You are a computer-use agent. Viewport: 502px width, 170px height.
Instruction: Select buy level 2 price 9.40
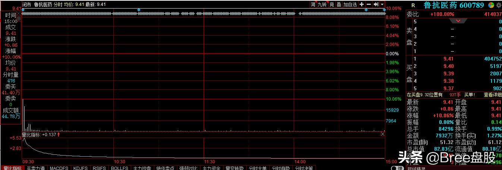448,66
